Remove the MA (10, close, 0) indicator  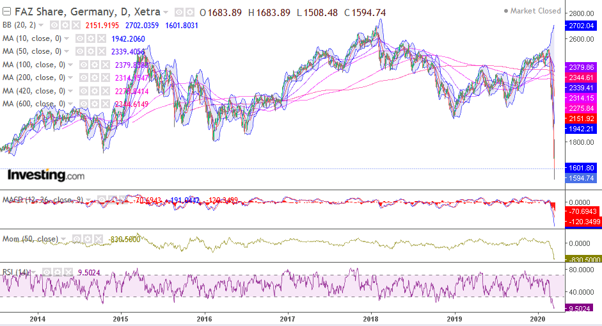(101, 38)
